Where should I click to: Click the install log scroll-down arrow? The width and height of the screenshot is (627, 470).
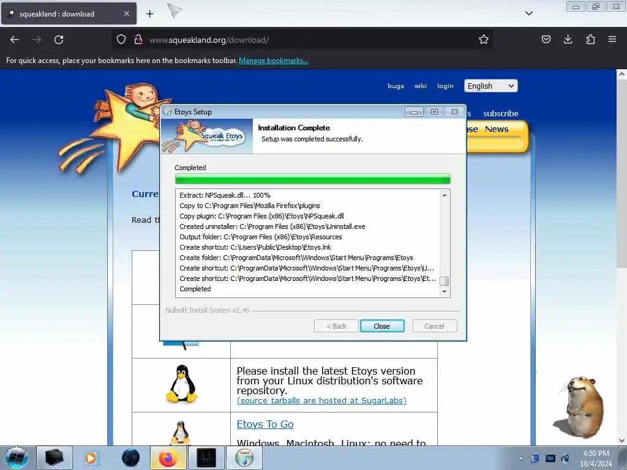point(445,292)
